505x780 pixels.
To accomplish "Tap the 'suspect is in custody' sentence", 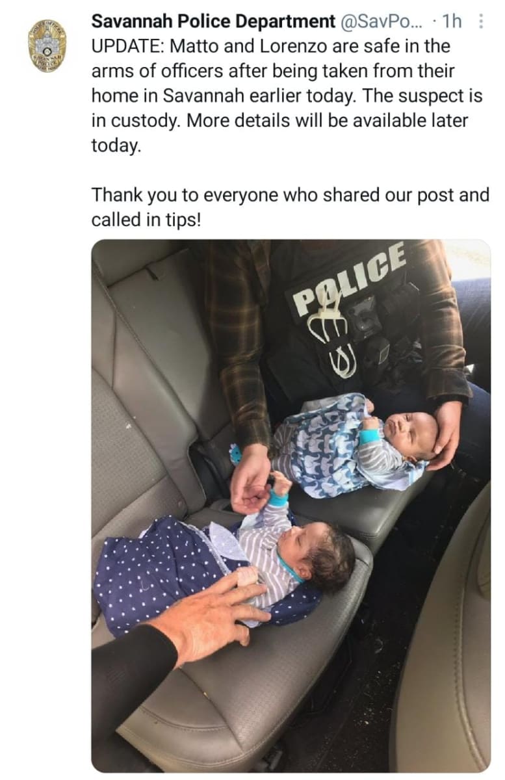I will [288, 109].
